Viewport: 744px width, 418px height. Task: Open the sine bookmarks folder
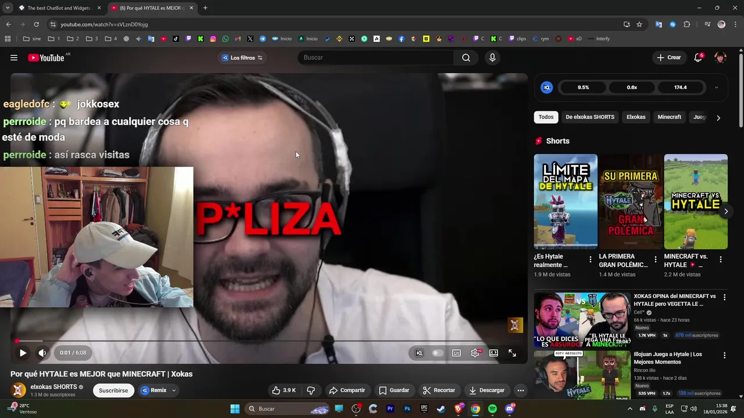point(32,39)
